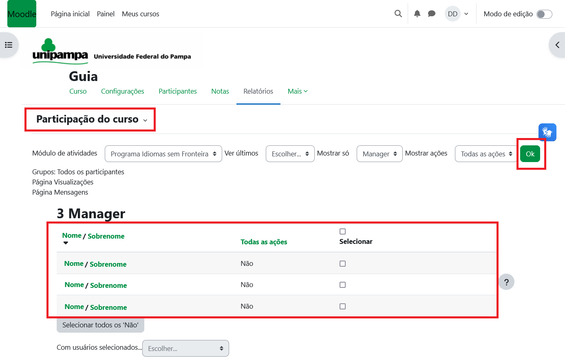Screen dimensions: 565x364
Task: Open the notifications bell
Action: (417, 14)
